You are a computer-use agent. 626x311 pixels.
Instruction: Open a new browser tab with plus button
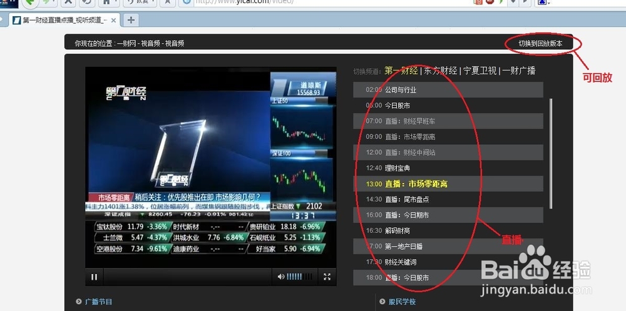point(131,20)
